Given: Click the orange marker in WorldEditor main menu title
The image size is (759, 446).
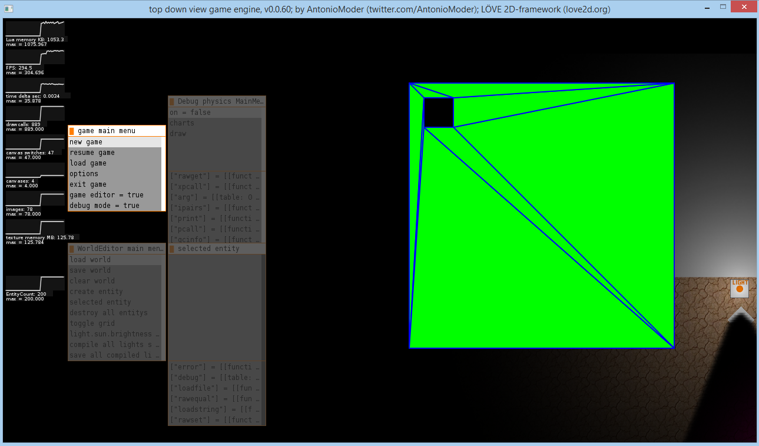Looking at the screenshot, I should coord(72,249).
